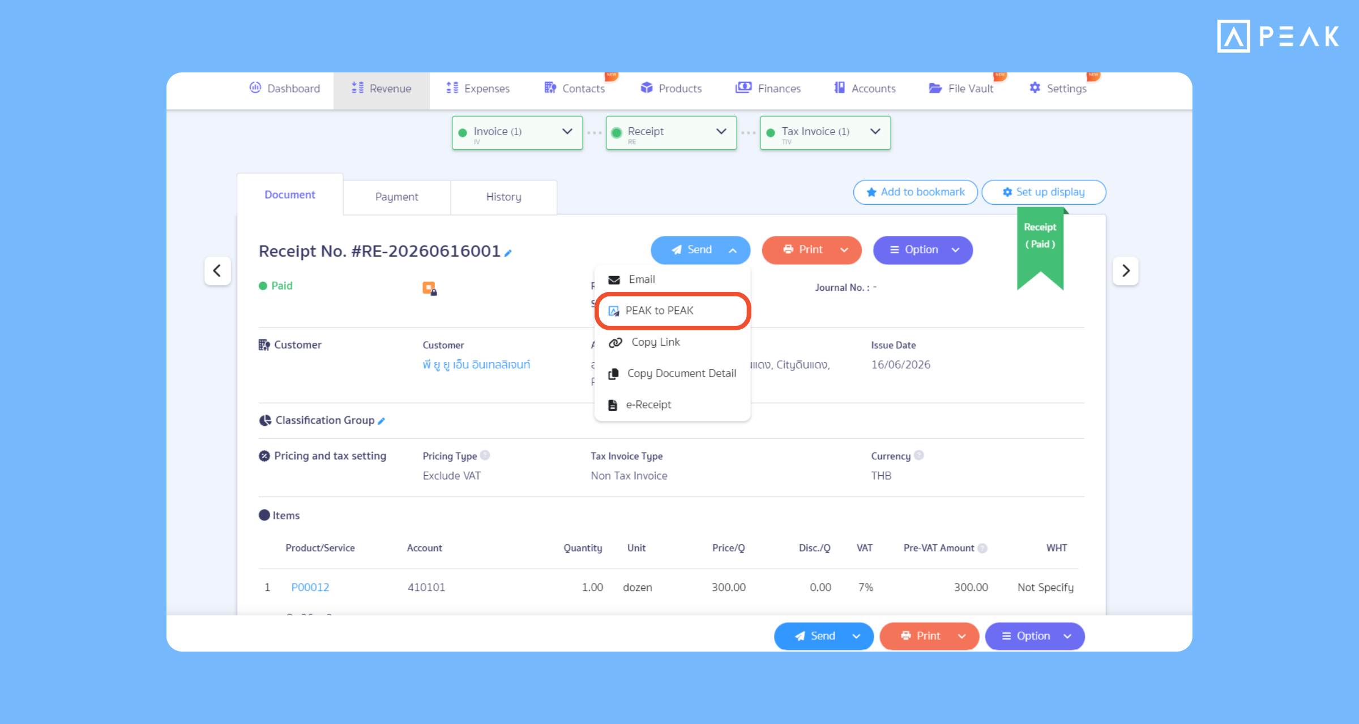
Task: Click the Not Specify WHT cell
Action: [1045, 588]
